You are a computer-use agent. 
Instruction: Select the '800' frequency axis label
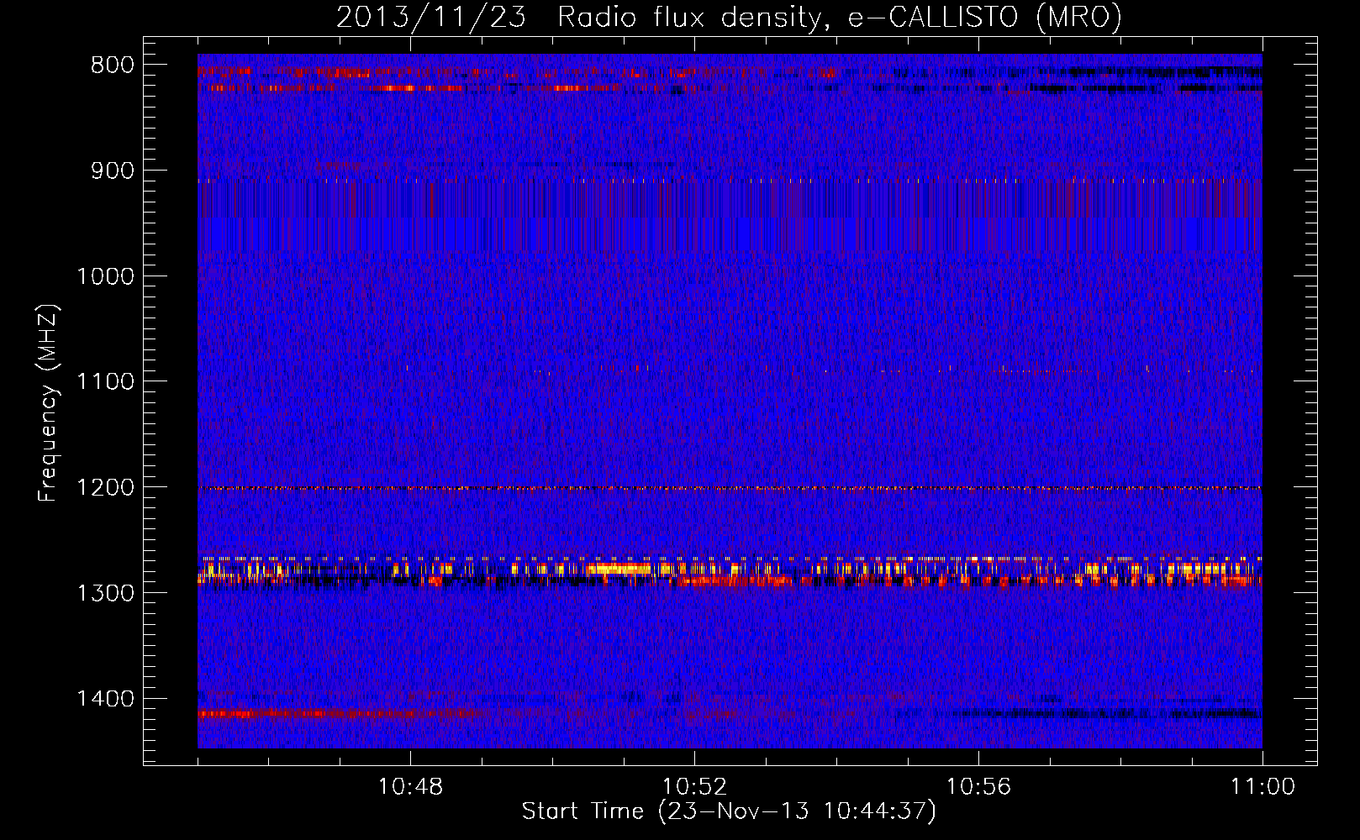click(x=113, y=66)
